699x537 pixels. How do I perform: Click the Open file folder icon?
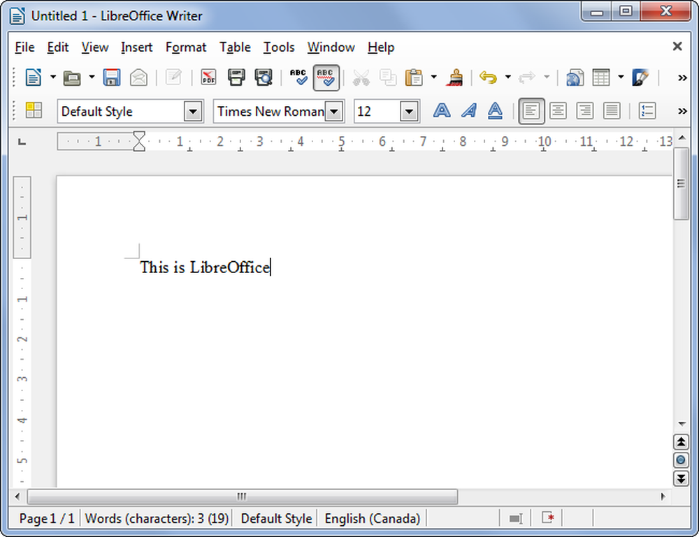click(72, 78)
